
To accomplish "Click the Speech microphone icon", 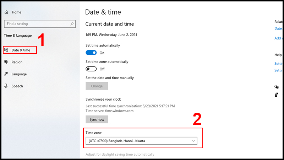I will coord(6,86).
